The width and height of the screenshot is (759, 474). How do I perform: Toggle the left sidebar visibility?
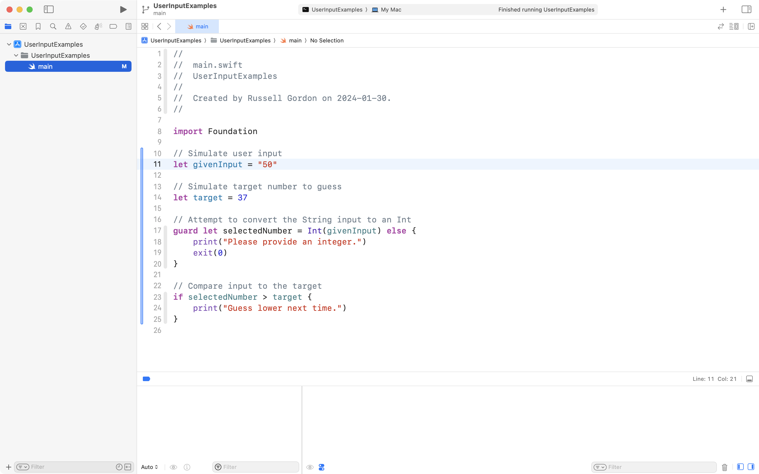[x=49, y=9]
